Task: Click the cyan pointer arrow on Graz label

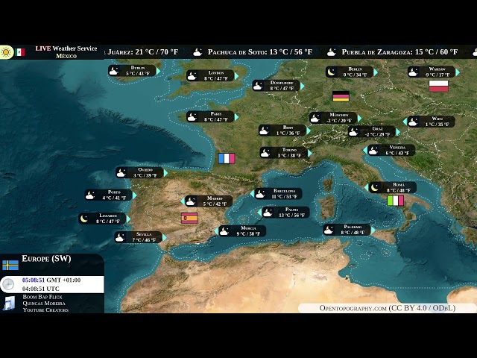Action: (x=397, y=132)
